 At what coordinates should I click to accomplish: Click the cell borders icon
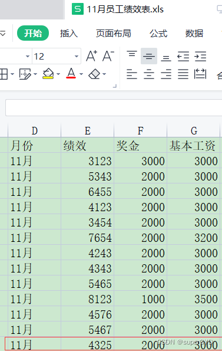coord(4,74)
